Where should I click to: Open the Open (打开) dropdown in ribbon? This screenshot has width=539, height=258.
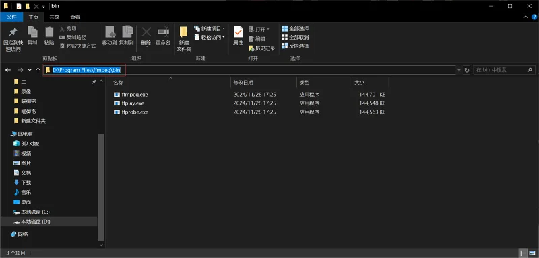click(259, 29)
